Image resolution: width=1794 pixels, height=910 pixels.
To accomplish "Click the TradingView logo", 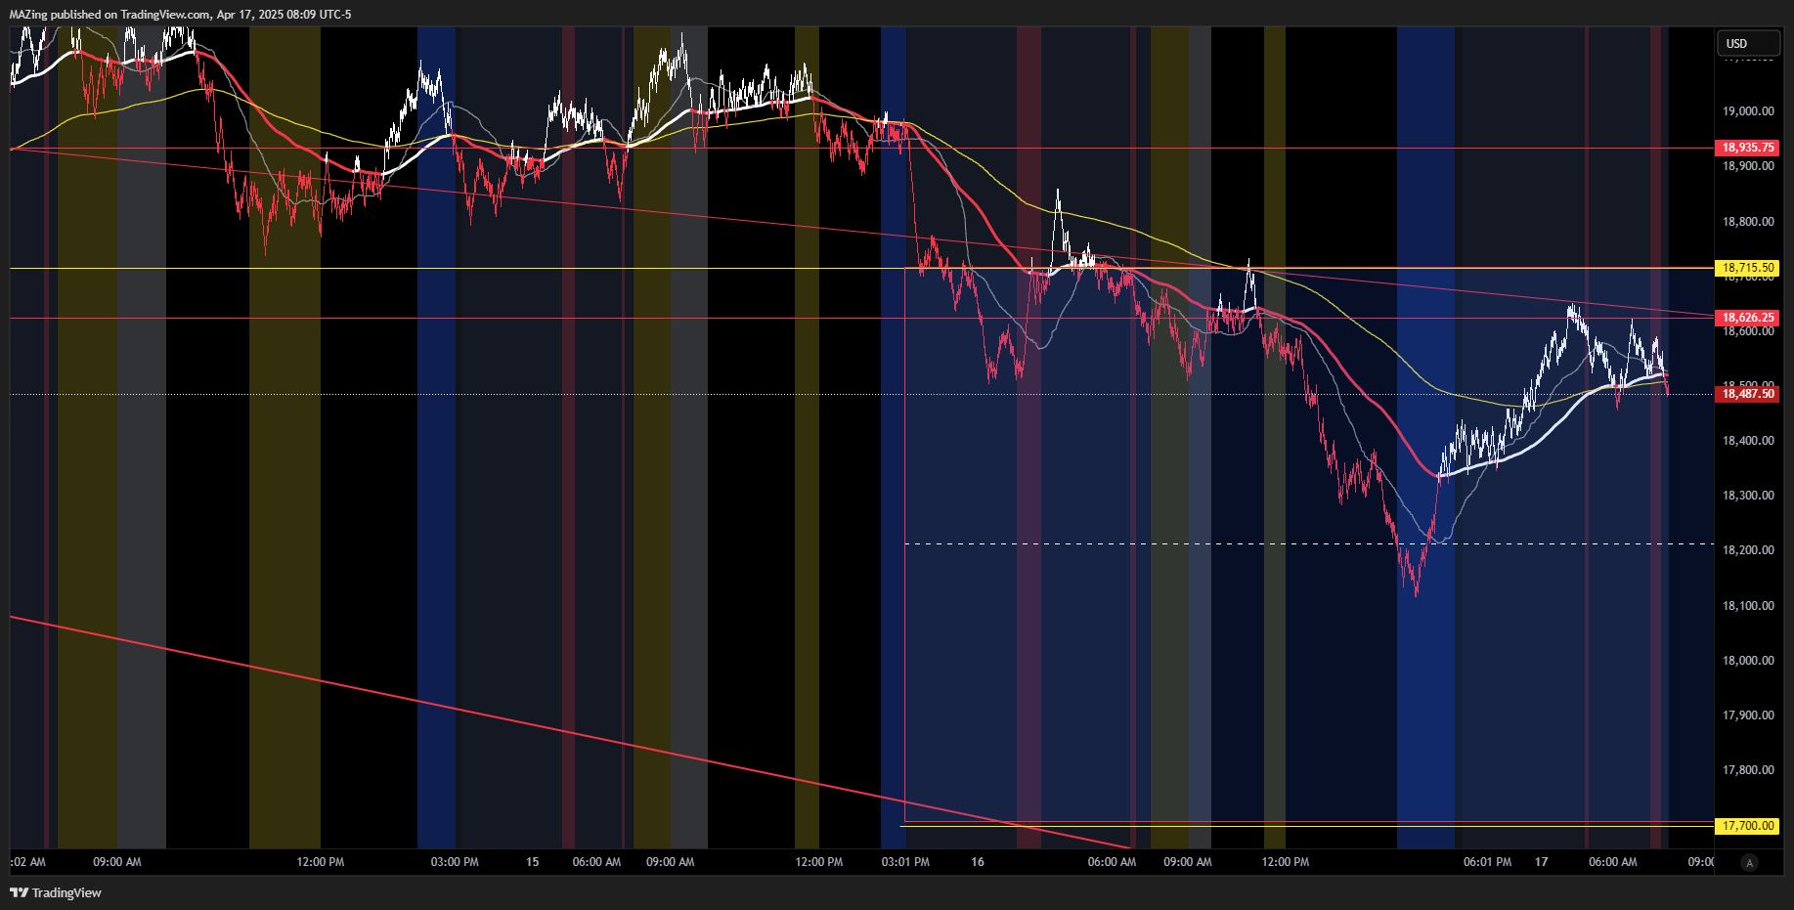I will 56,892.
